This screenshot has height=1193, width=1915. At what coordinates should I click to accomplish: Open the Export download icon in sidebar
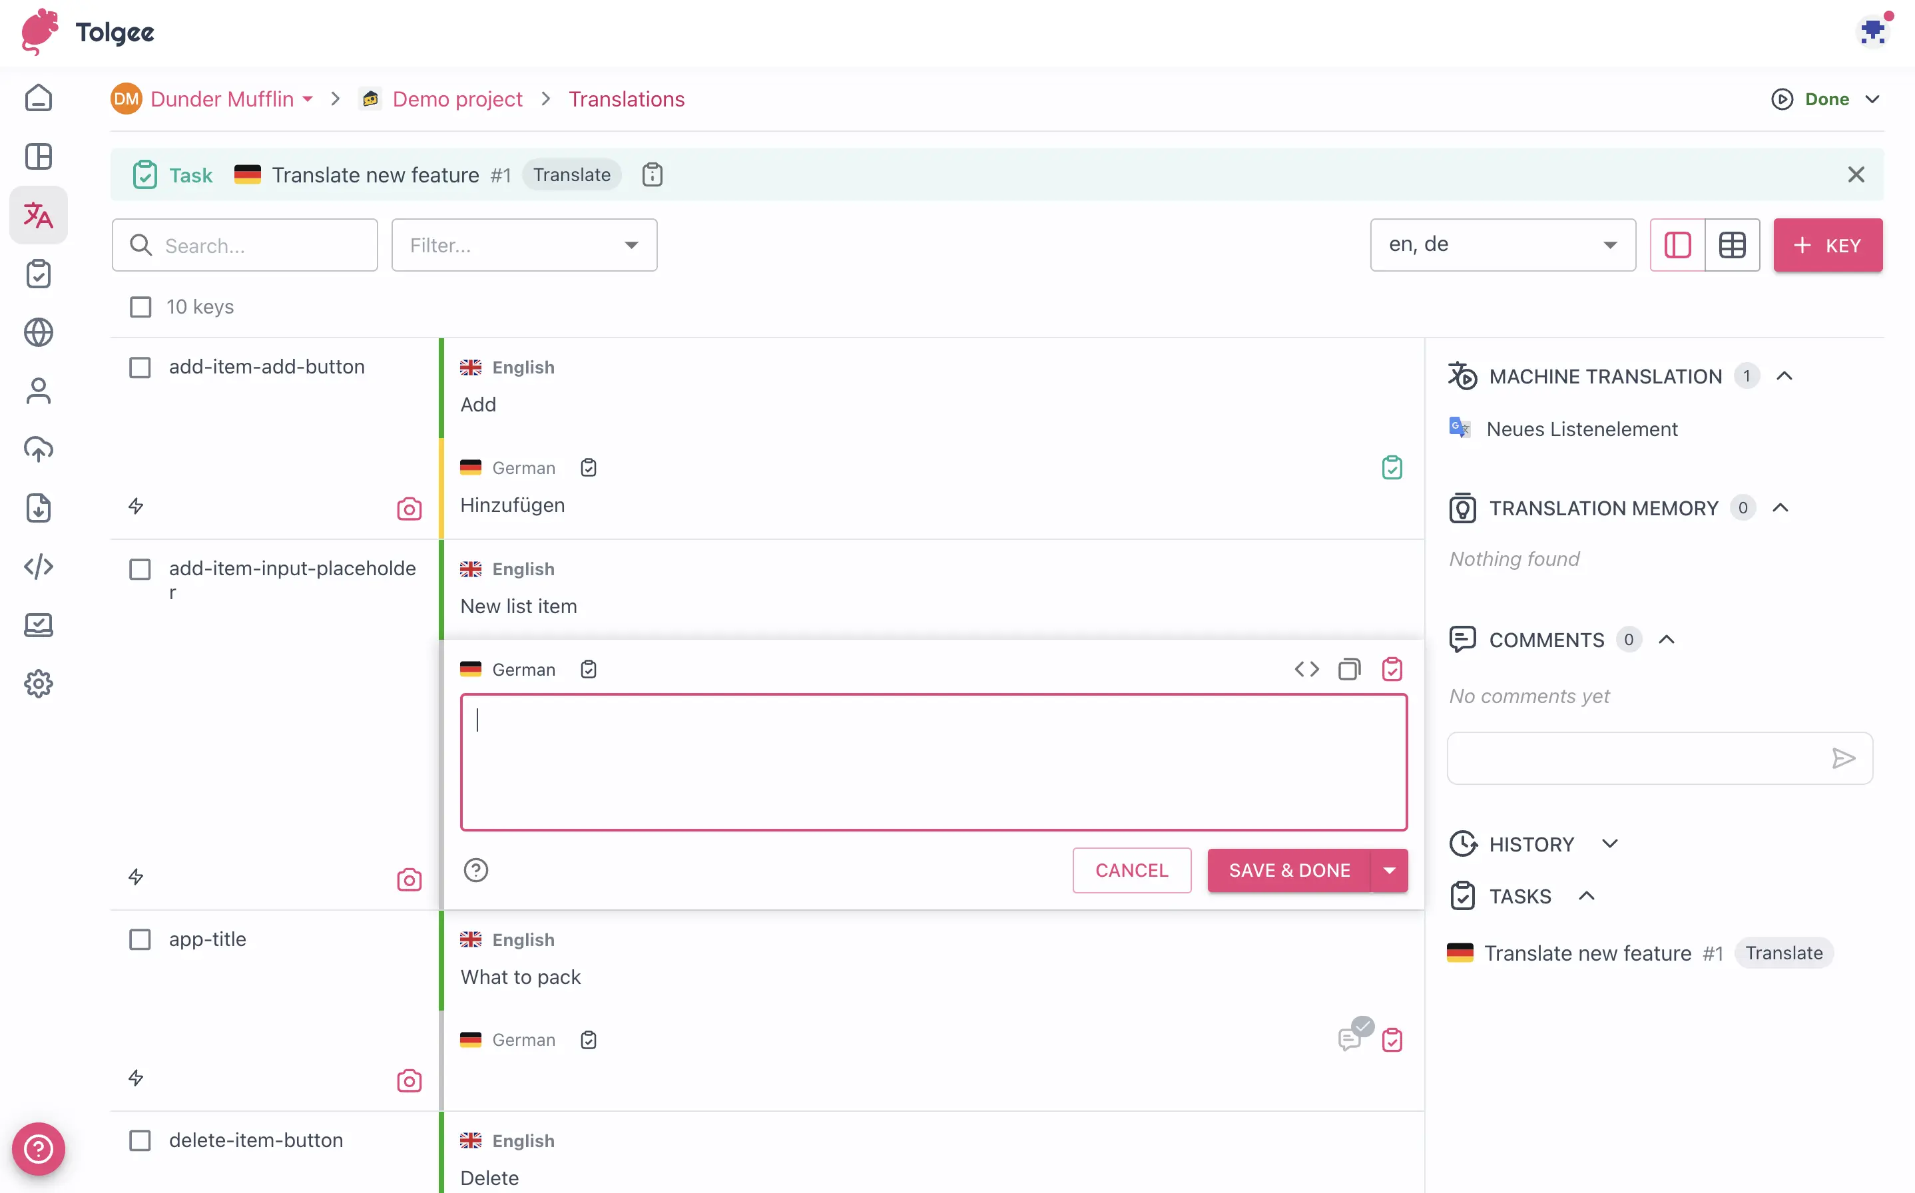(x=38, y=507)
